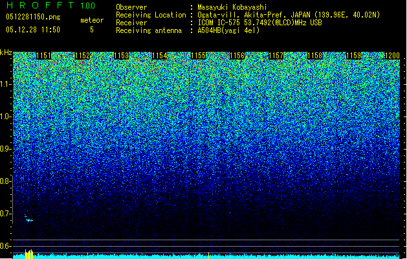407x259 pixels.
Task: Click the 0.8 frequency axis label
Action: (5, 181)
